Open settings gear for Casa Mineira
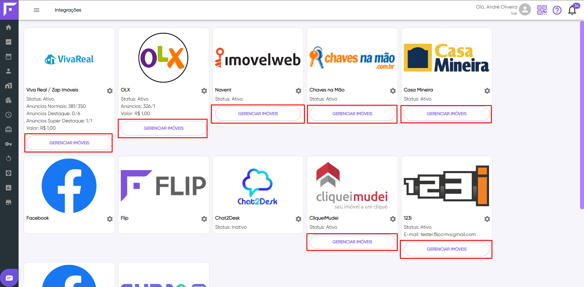The image size is (584, 287). point(487,91)
